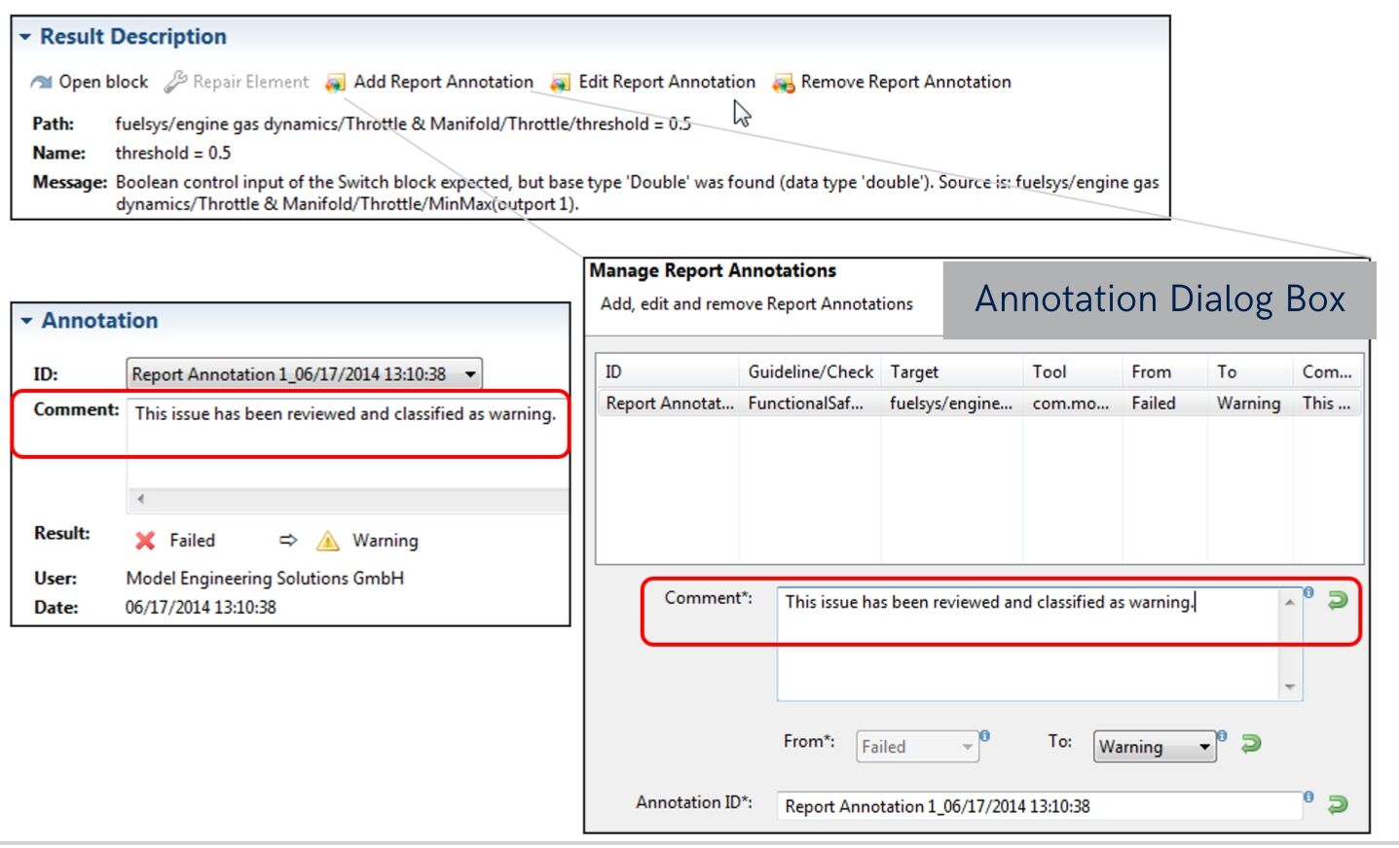Open the From dropdown showing Failed
This screenshot has height=848, width=1399.
966,747
